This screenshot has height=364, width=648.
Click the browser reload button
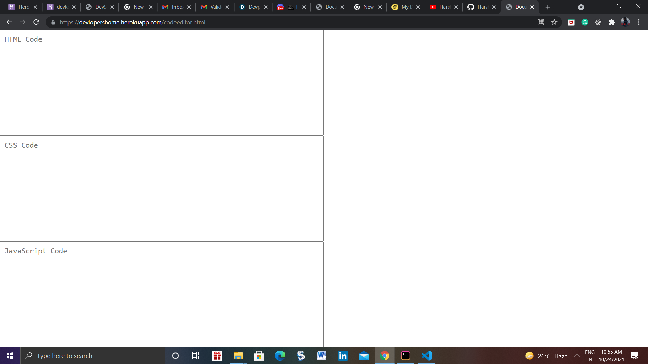(x=36, y=22)
